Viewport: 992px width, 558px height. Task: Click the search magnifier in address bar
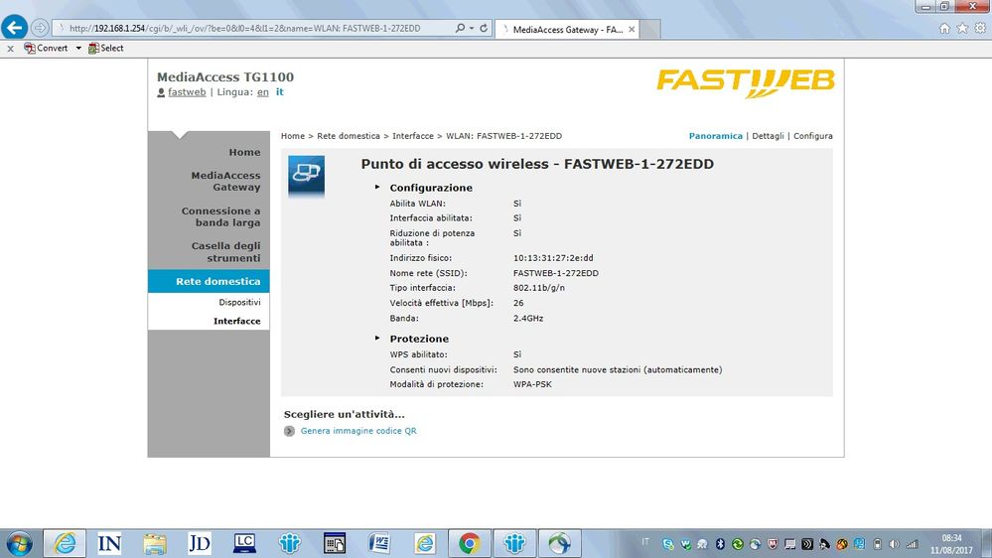pyautogui.click(x=460, y=28)
